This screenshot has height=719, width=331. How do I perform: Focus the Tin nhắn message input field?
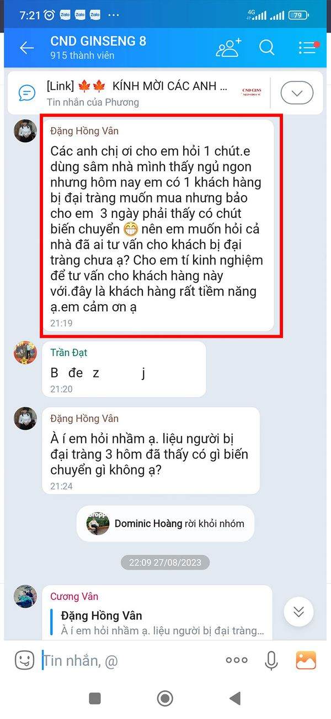pos(130,660)
